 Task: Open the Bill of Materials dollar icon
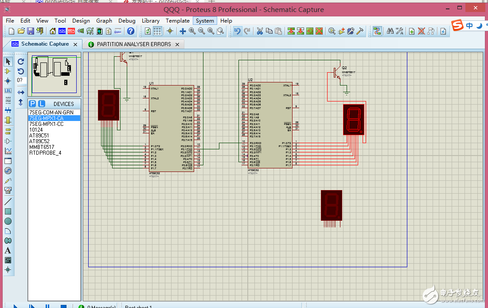pyautogui.click(x=109, y=31)
